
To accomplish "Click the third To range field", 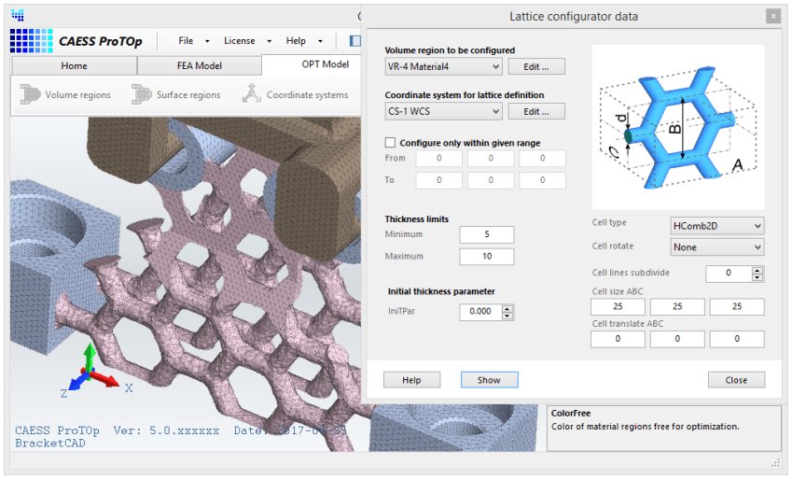I will point(543,180).
